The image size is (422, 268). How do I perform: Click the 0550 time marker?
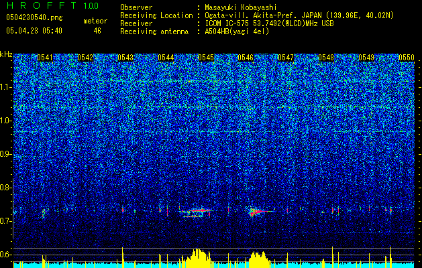pos(407,58)
